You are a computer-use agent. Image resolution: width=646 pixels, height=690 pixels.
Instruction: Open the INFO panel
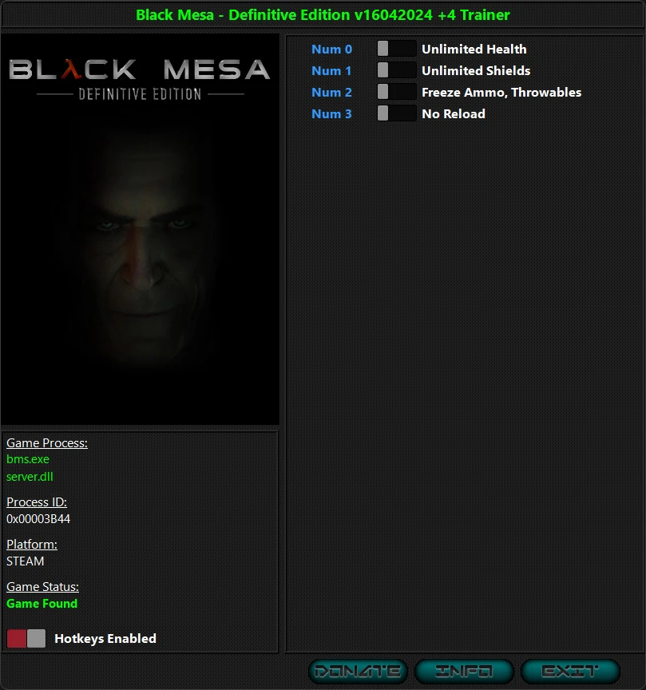click(x=464, y=671)
